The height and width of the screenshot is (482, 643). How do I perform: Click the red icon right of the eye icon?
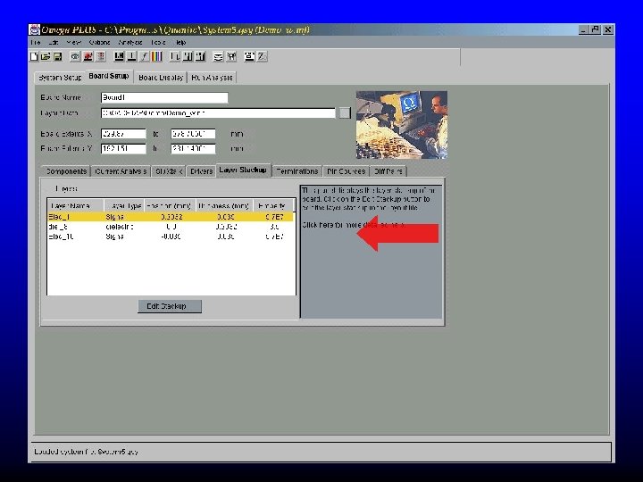[88, 56]
